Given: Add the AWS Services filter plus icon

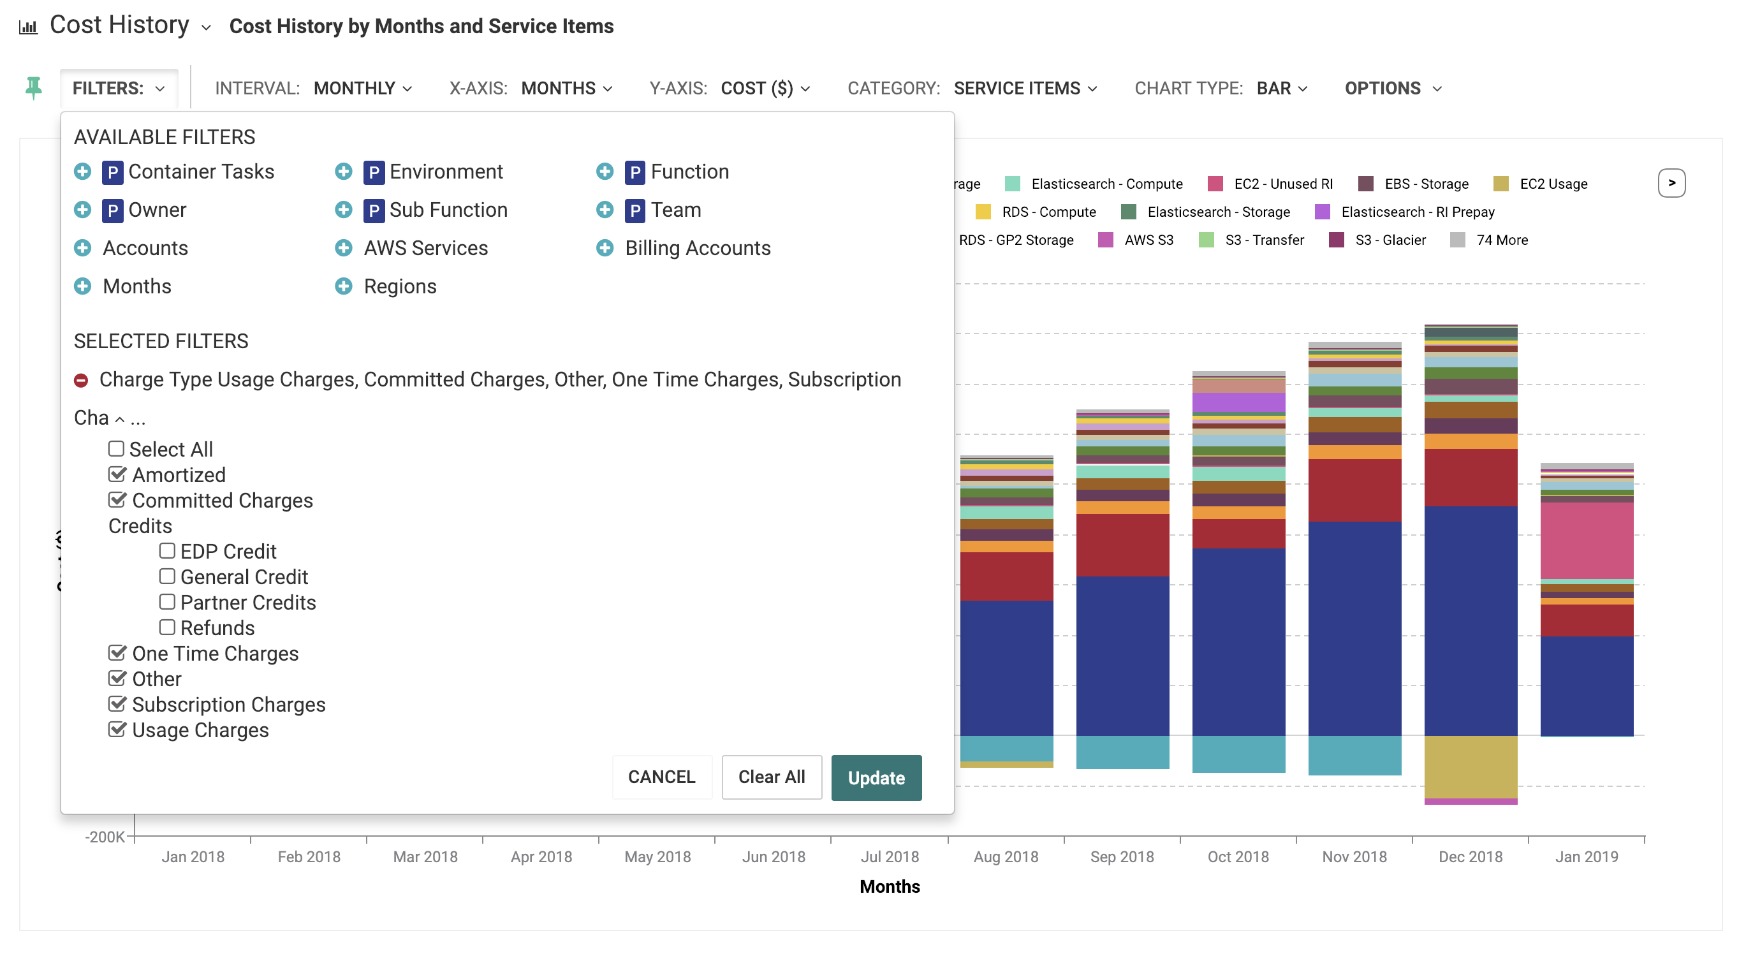Looking at the screenshot, I should [344, 248].
